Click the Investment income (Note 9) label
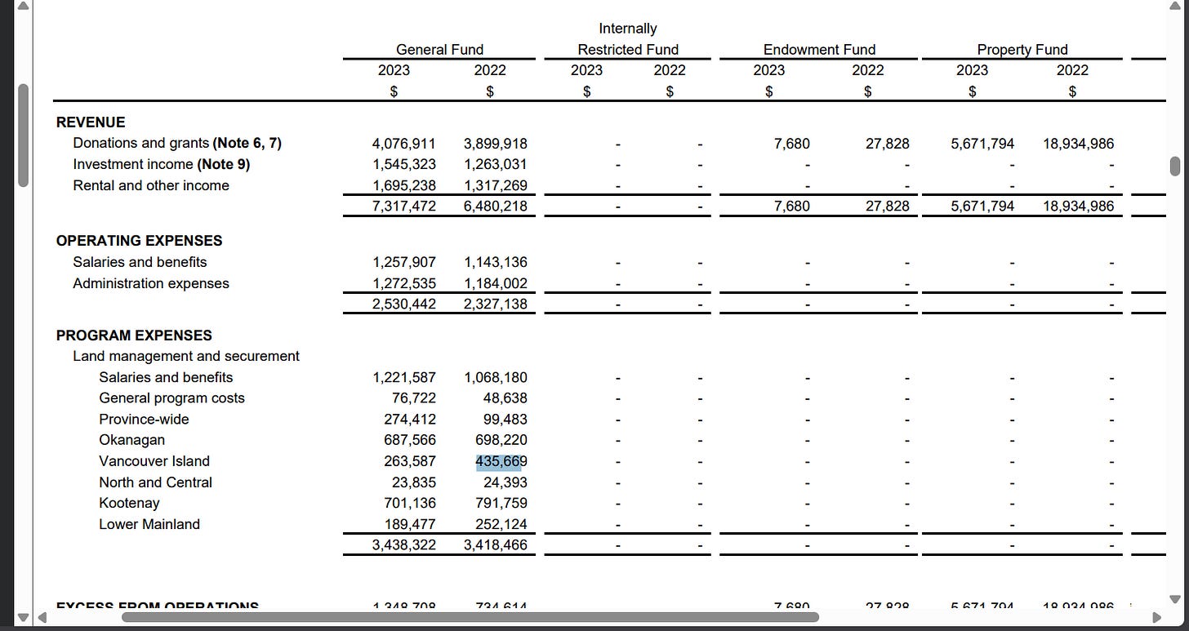1189x631 pixels. click(x=162, y=164)
